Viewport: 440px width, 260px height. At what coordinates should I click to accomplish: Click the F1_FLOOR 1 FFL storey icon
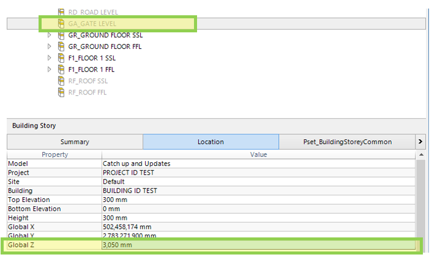point(61,70)
